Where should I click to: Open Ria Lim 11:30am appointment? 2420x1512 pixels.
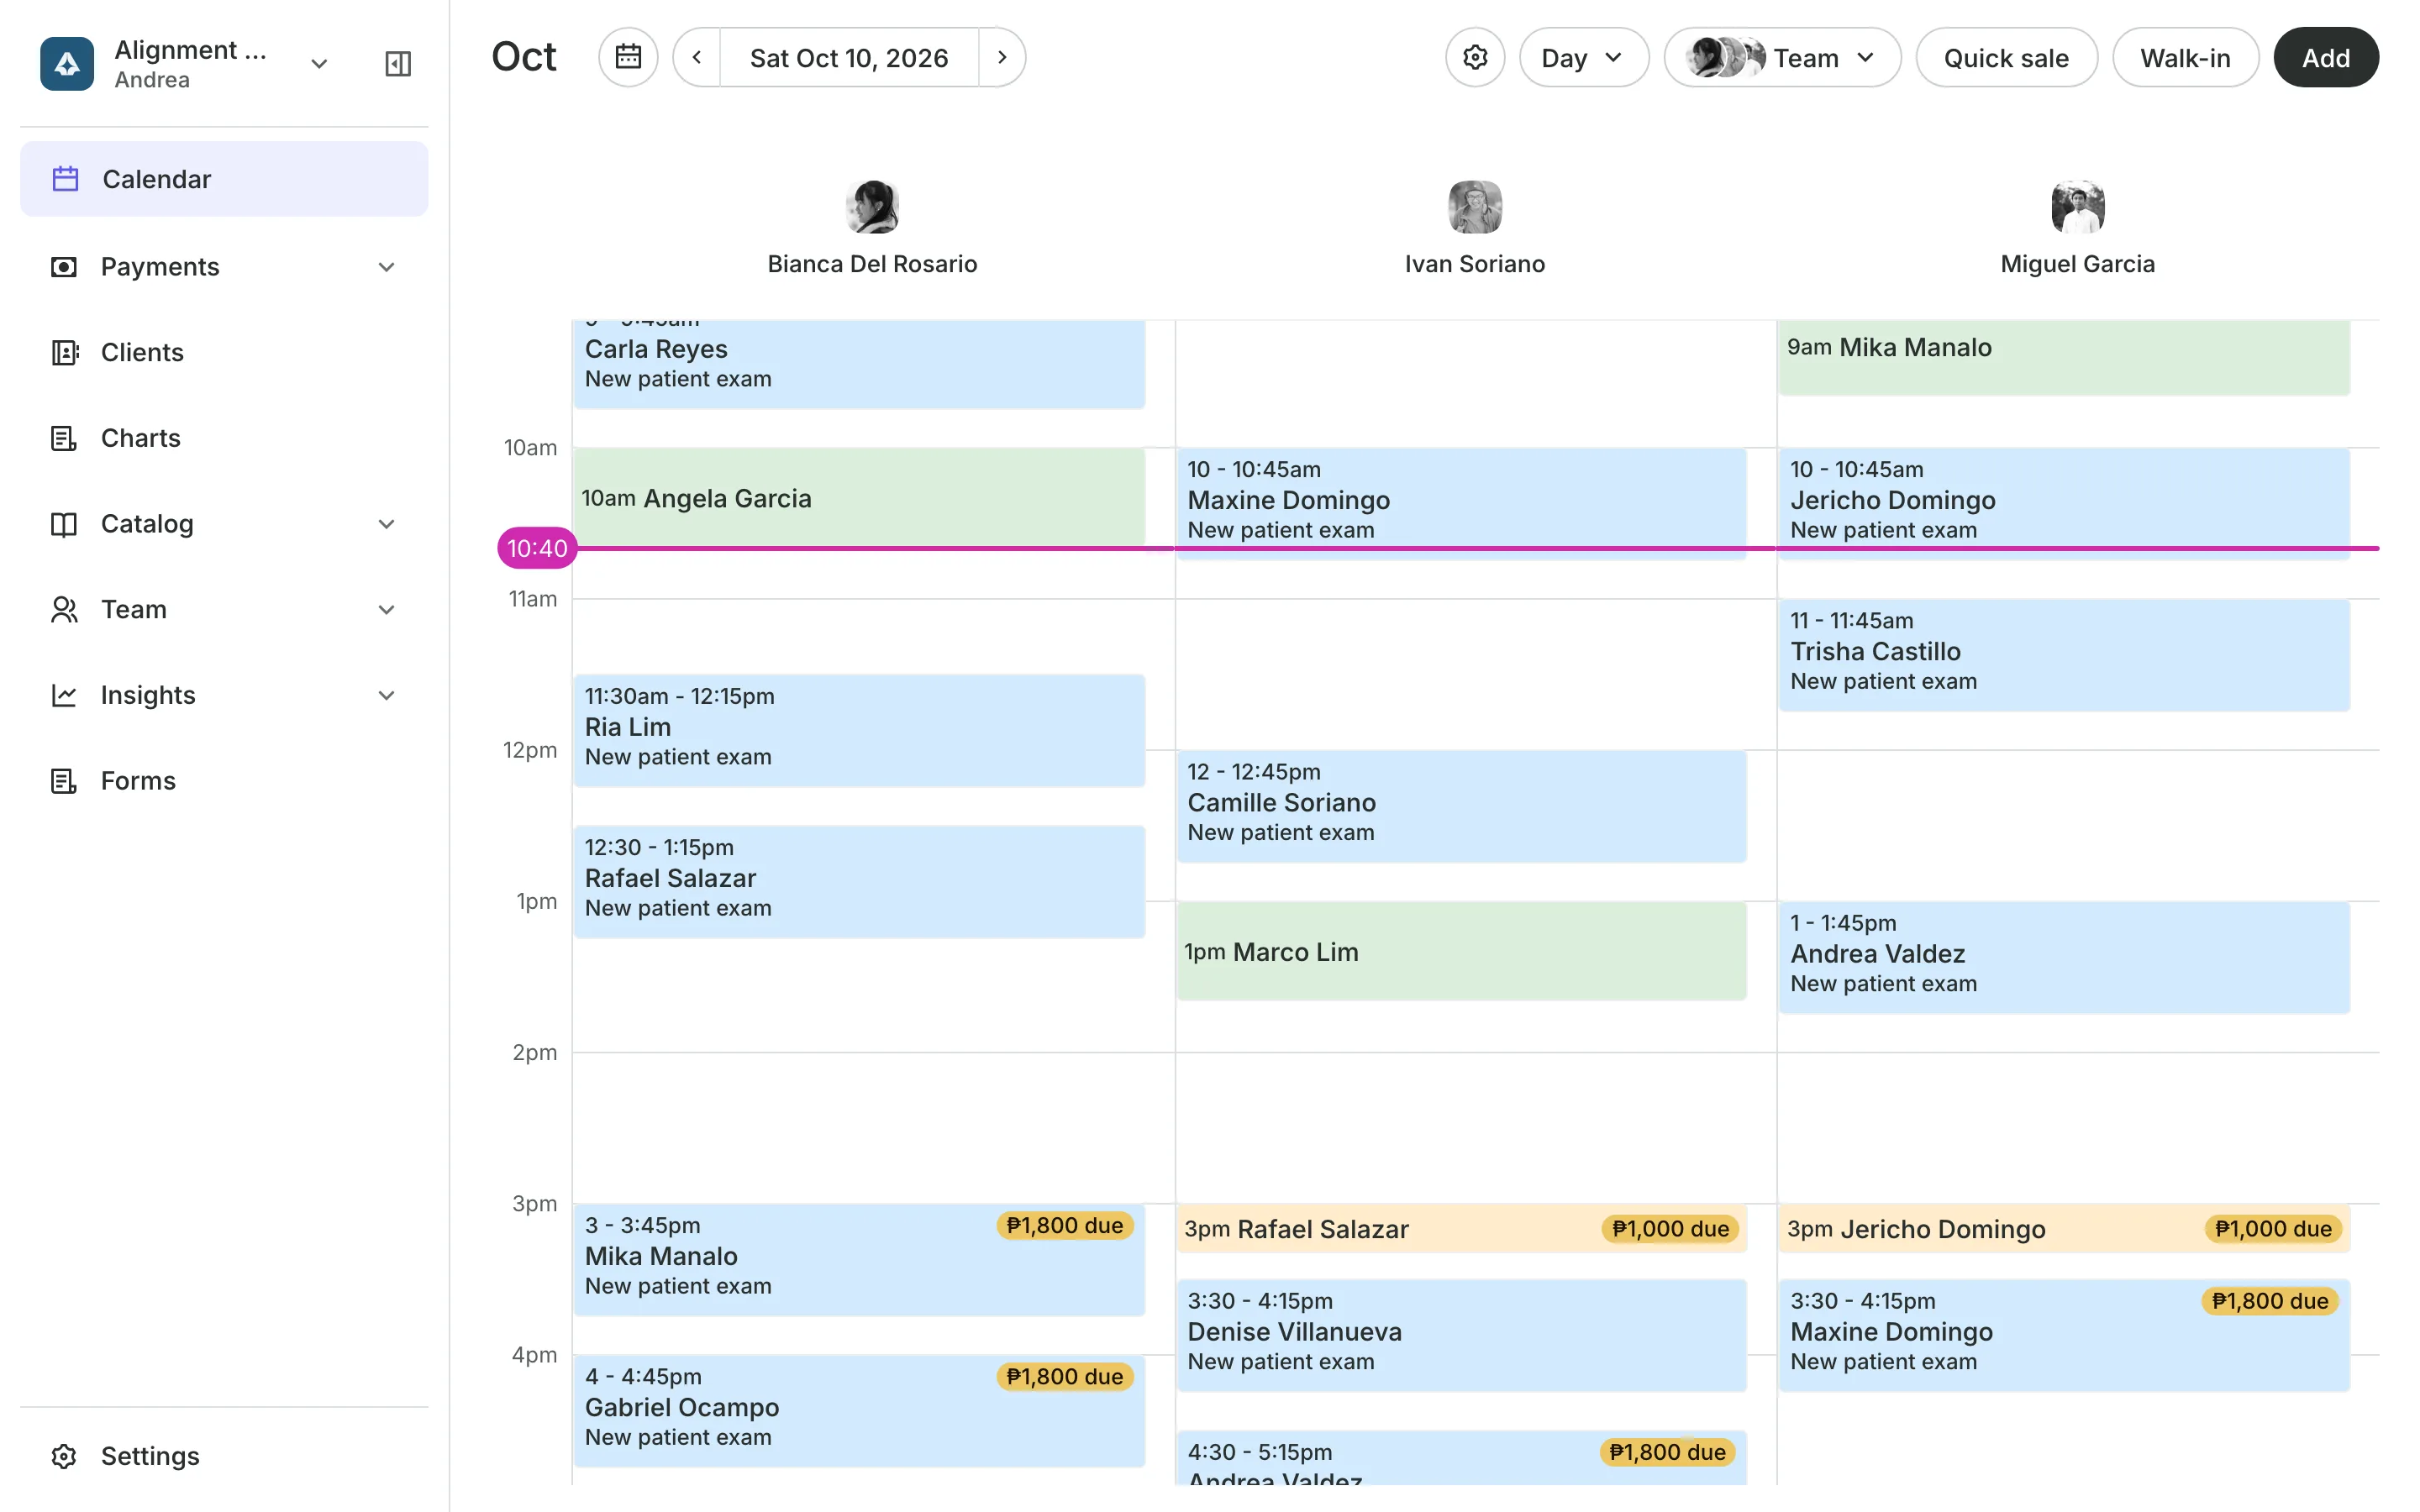(859, 730)
